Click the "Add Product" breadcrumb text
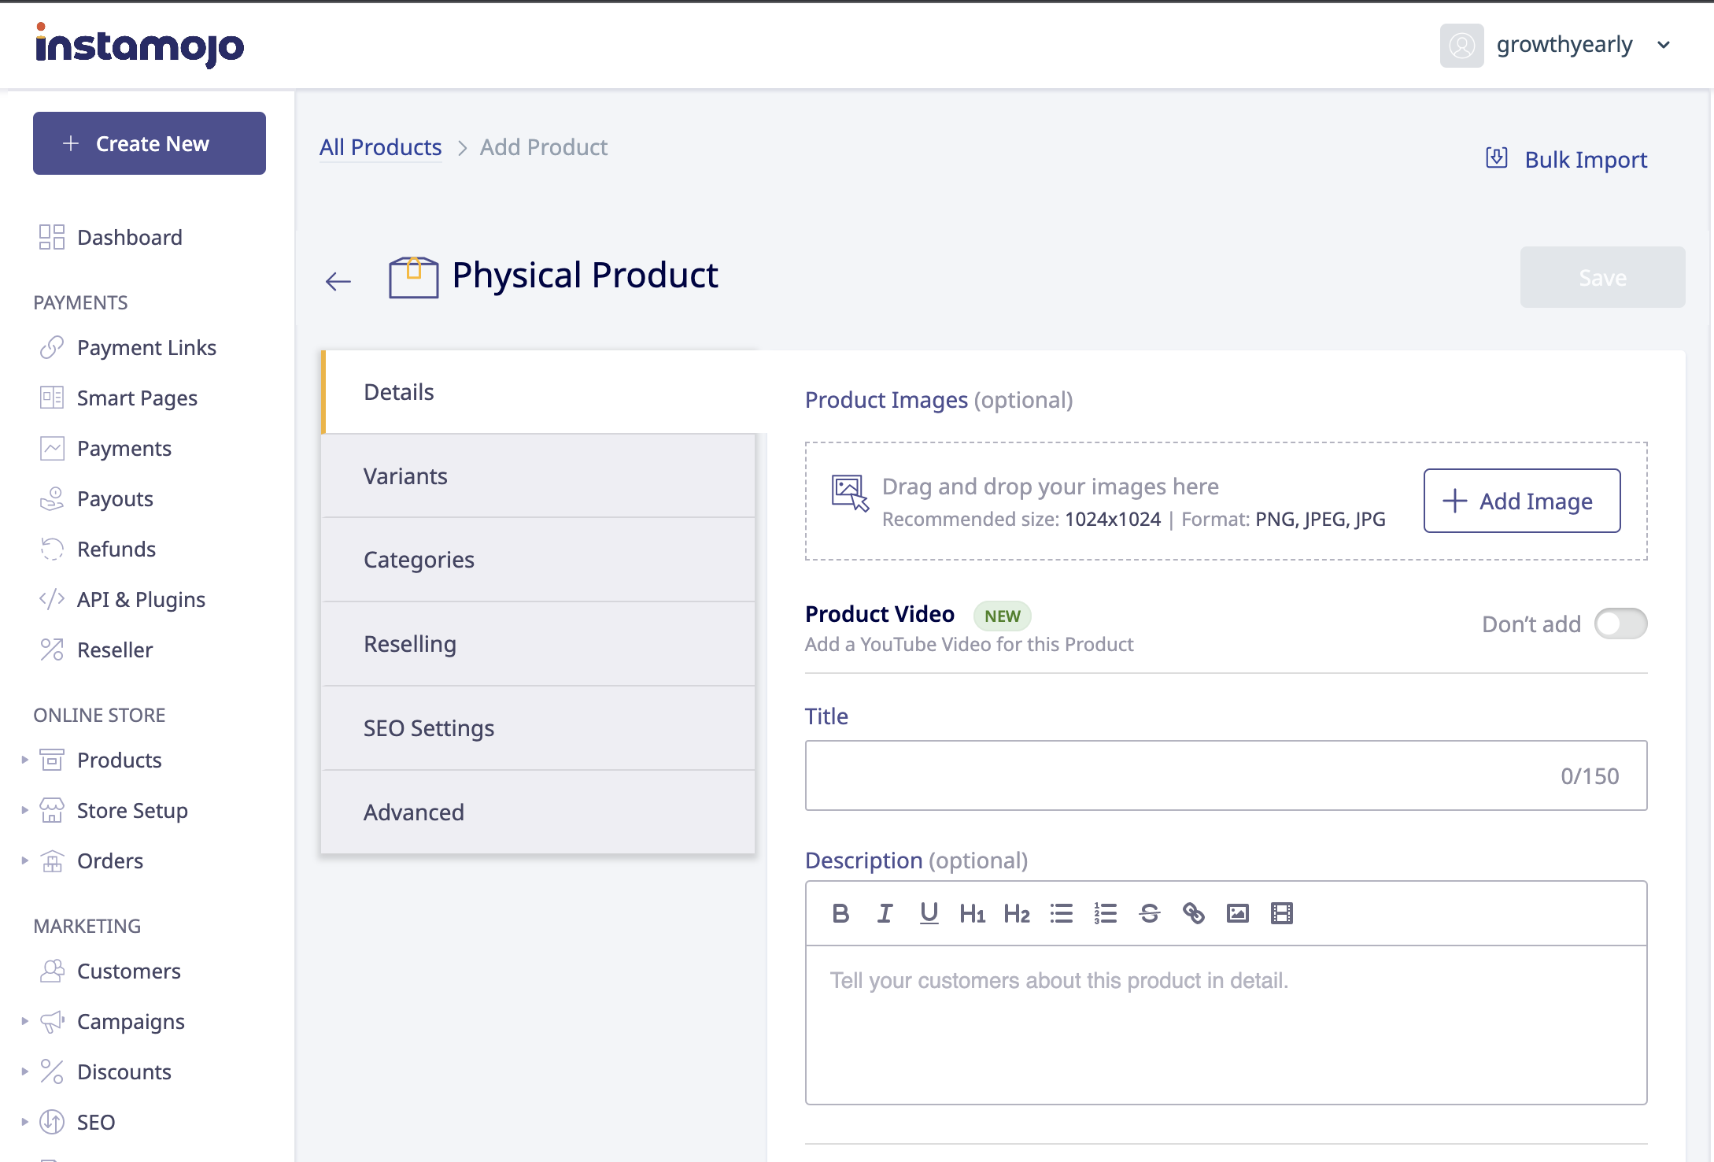 544,147
